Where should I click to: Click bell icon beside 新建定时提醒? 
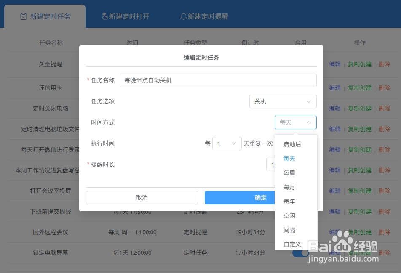(183, 16)
